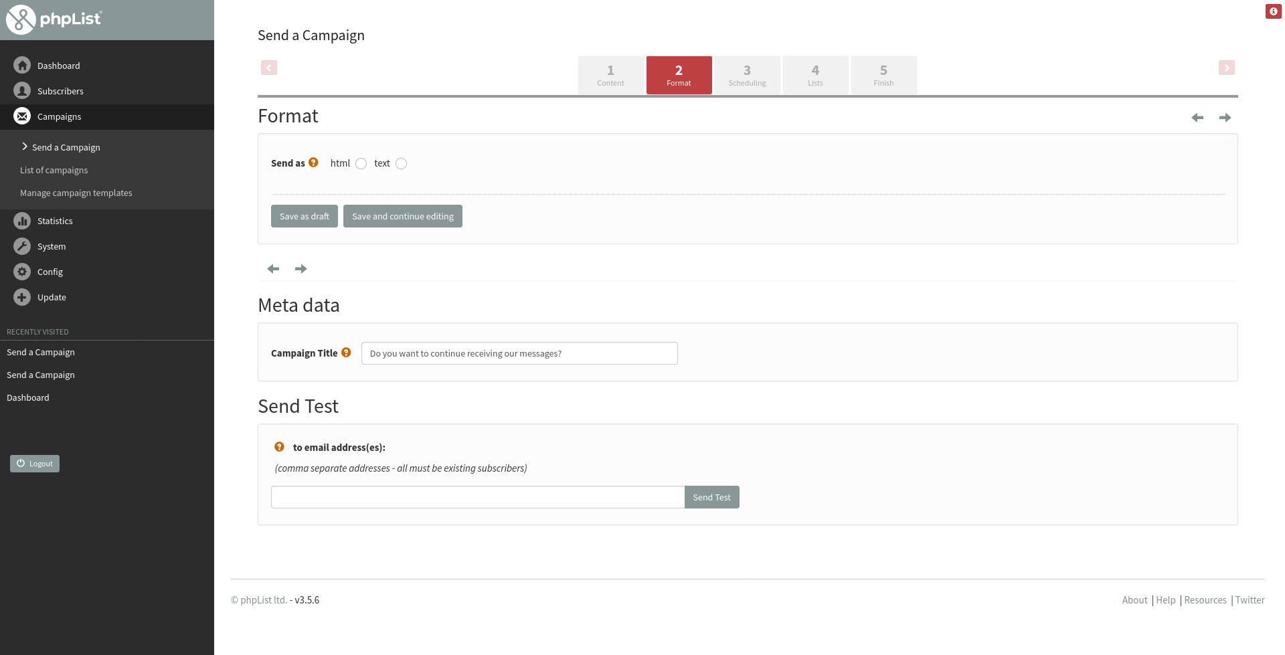The image size is (1285, 655).
Task: Click next arrow beside Format heading
Action: click(x=1225, y=118)
